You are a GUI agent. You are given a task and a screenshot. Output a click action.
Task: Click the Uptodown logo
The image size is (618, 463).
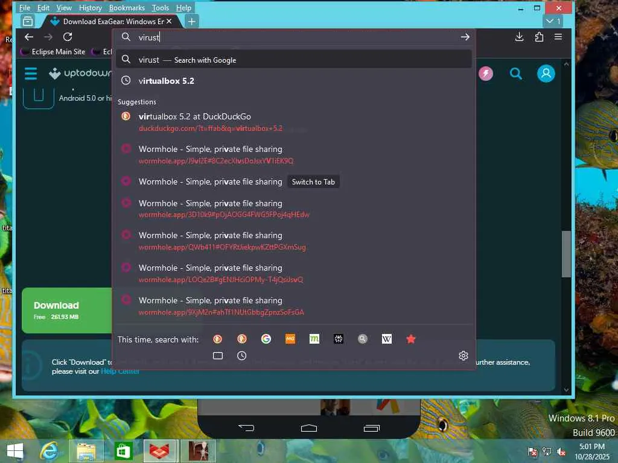(80, 73)
